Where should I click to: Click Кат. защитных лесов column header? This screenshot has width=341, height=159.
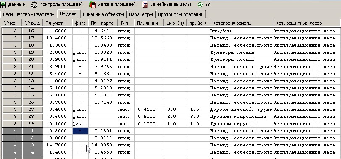[307, 23]
